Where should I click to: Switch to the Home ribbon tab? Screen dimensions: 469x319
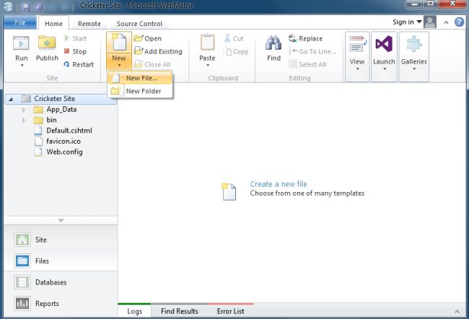(x=53, y=24)
